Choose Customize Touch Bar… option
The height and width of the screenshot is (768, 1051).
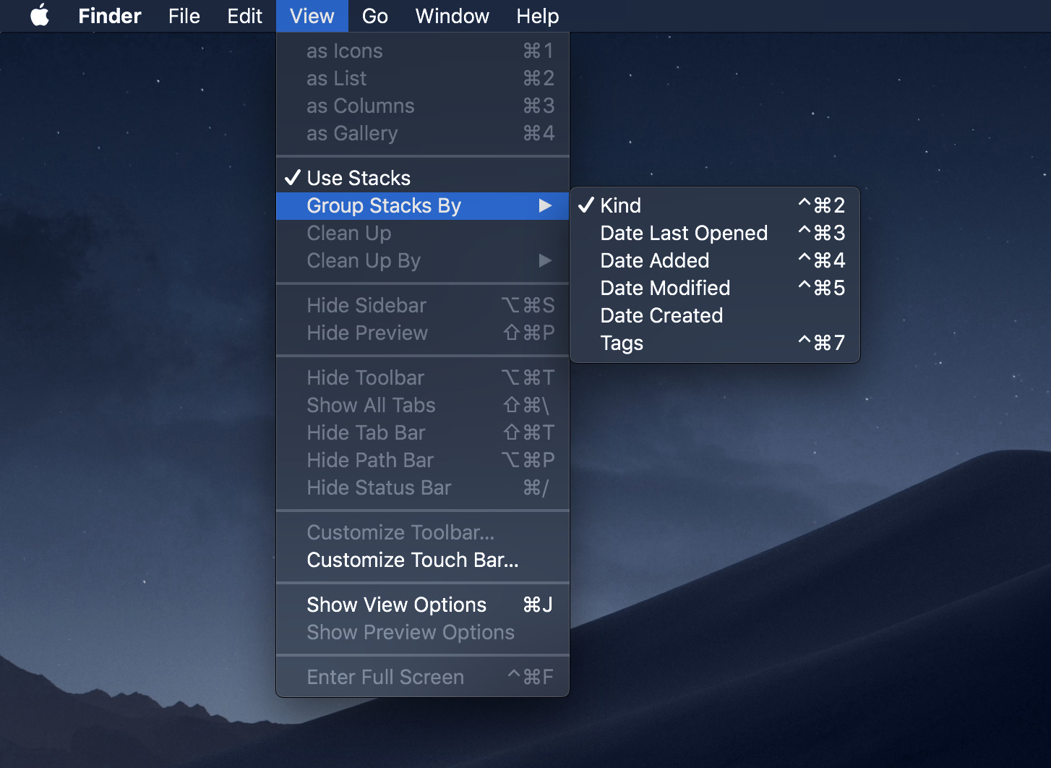pyautogui.click(x=412, y=560)
